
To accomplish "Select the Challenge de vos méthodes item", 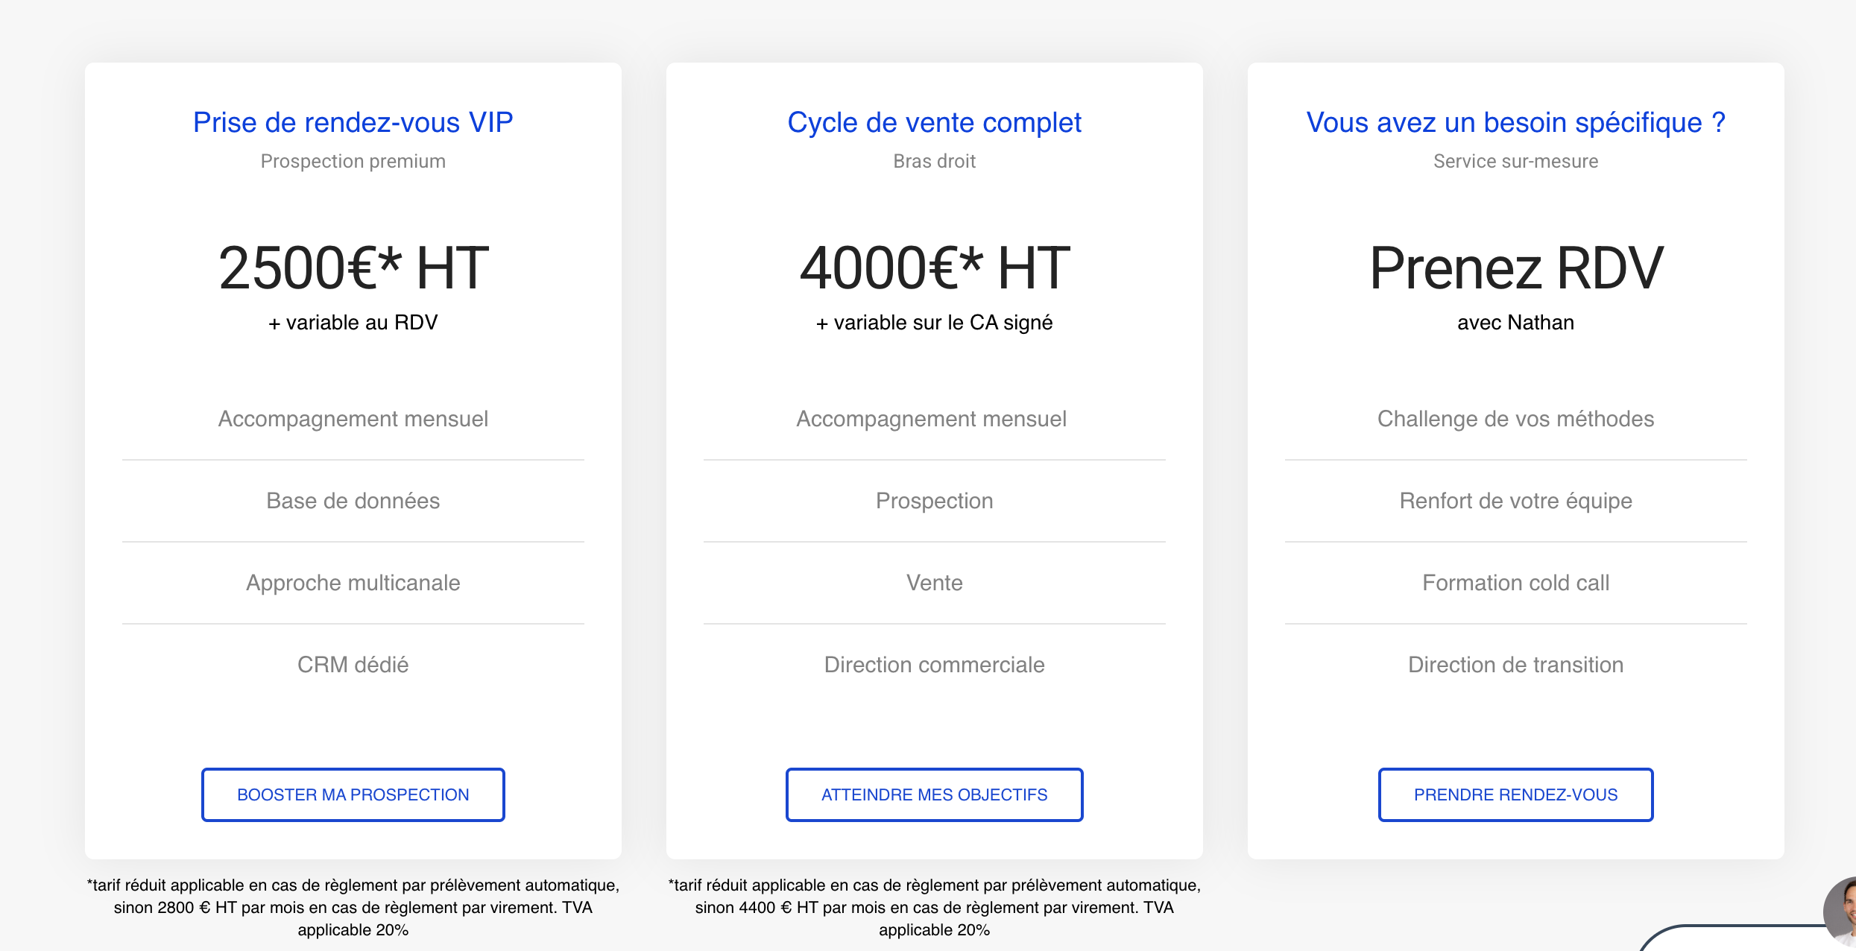I will (1516, 419).
